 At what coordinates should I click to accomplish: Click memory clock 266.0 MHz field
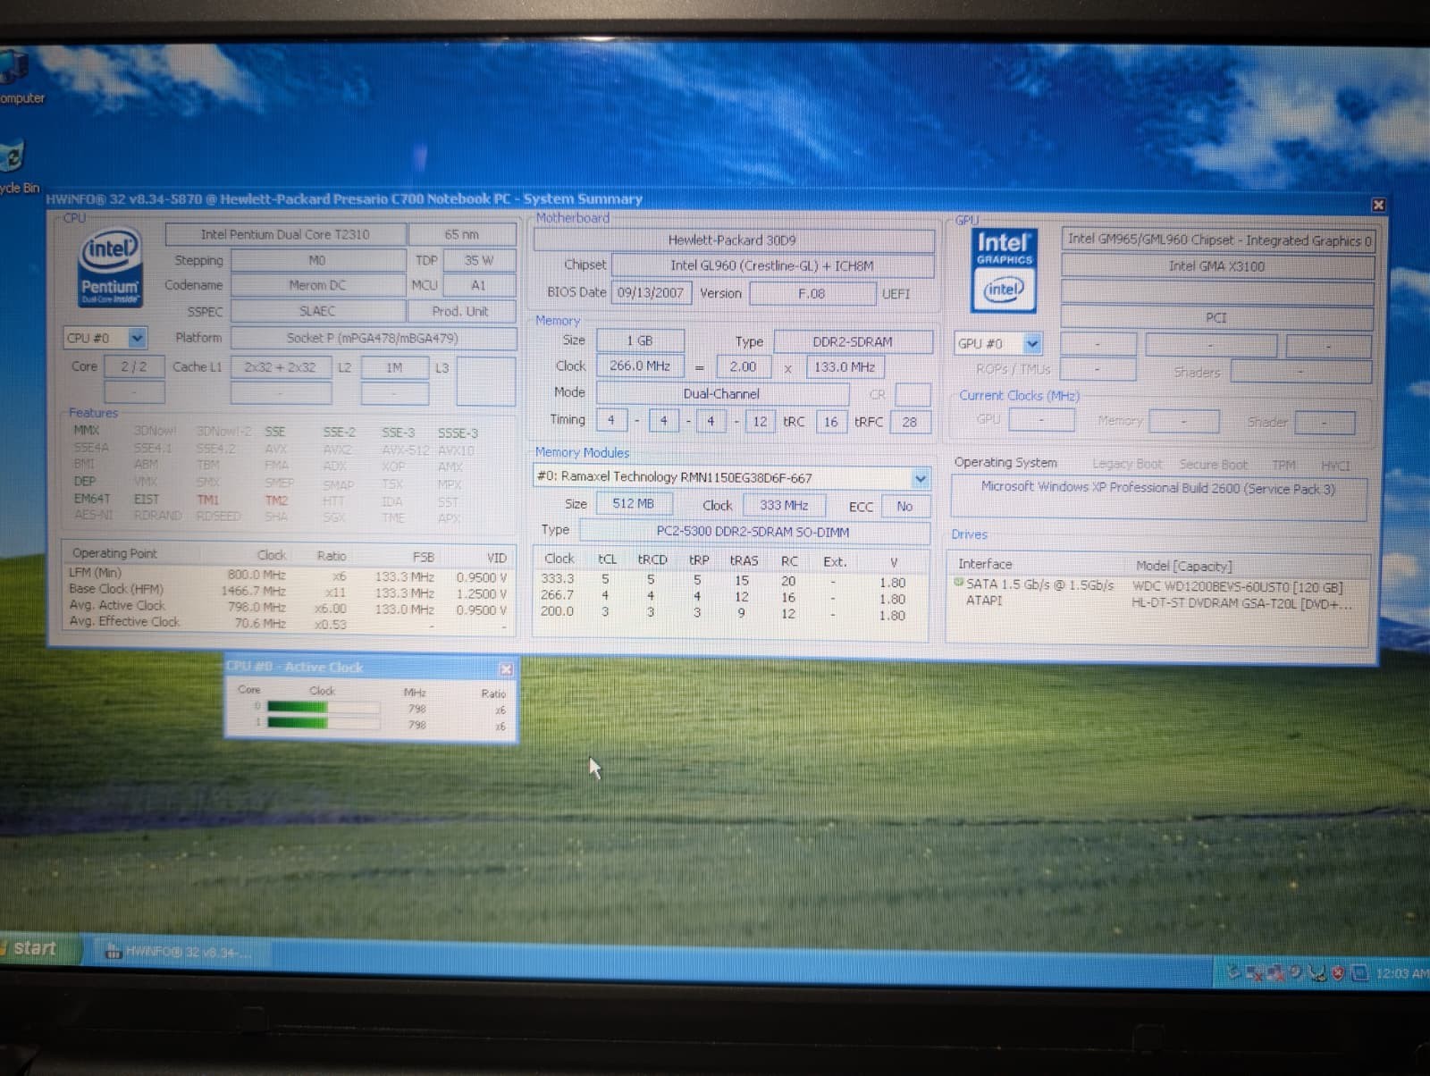pyautogui.click(x=640, y=366)
